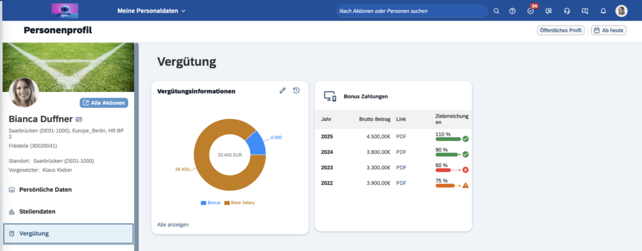This screenshot has width=642, height=251.
Task: Focus the Nach Aktionen oder Personen suchen field
Action: click(x=411, y=11)
